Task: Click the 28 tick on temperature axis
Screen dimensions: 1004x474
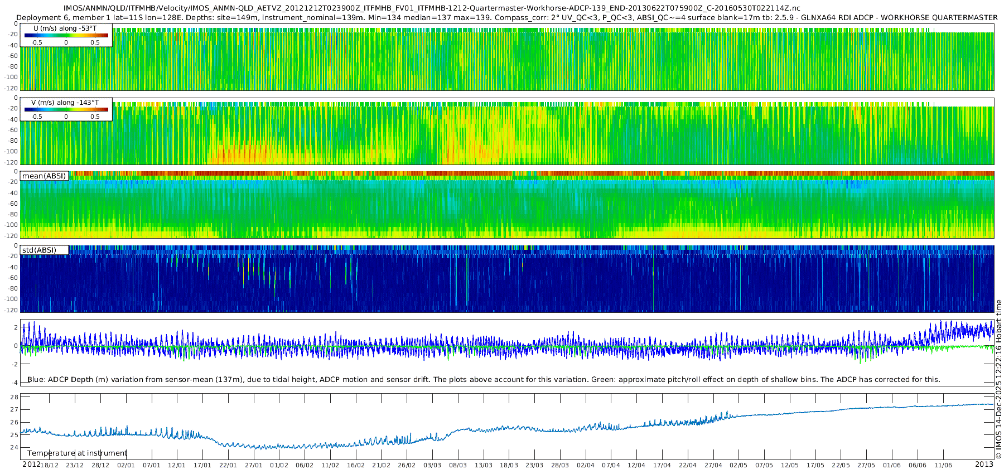Action: (15, 398)
